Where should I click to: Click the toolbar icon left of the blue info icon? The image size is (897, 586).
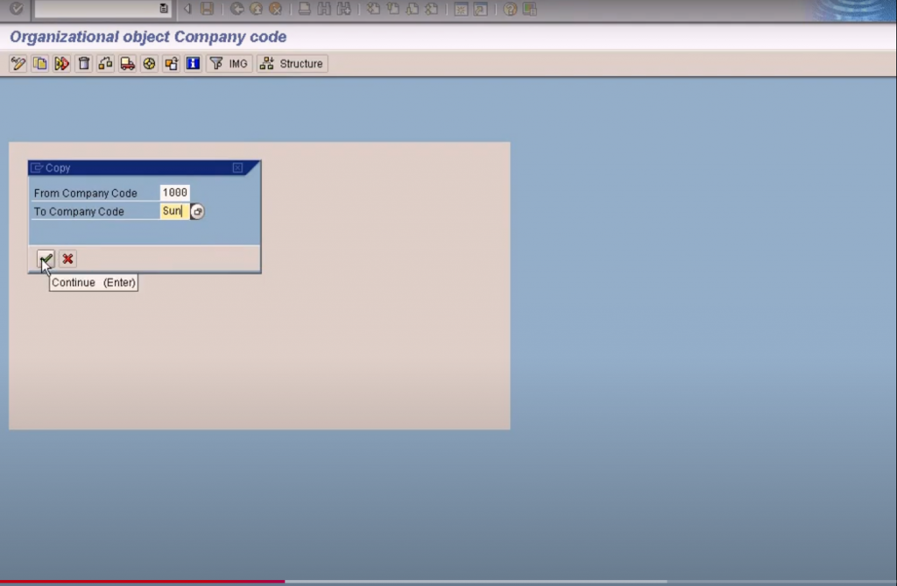click(x=171, y=64)
